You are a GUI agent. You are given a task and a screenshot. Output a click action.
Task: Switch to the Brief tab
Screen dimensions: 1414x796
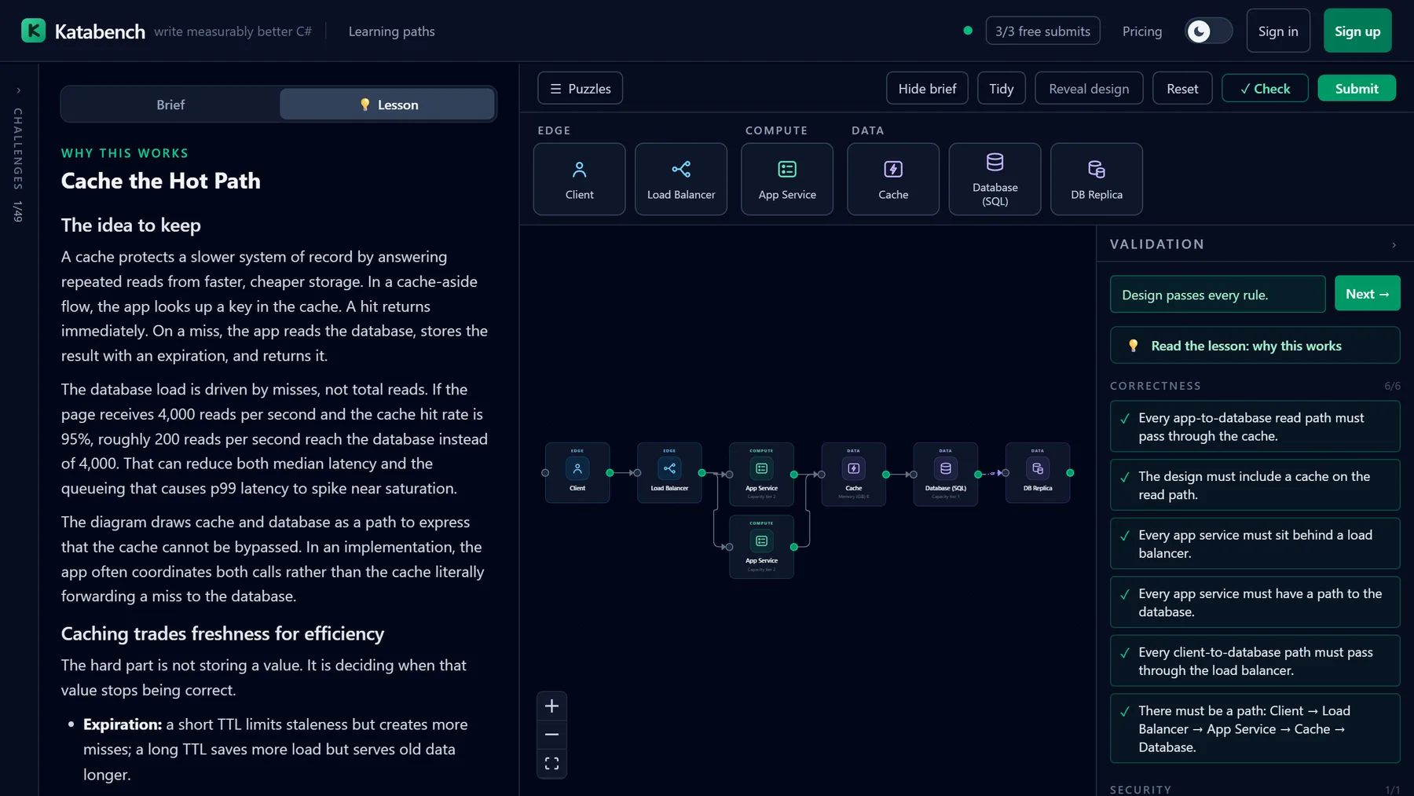pyautogui.click(x=170, y=105)
